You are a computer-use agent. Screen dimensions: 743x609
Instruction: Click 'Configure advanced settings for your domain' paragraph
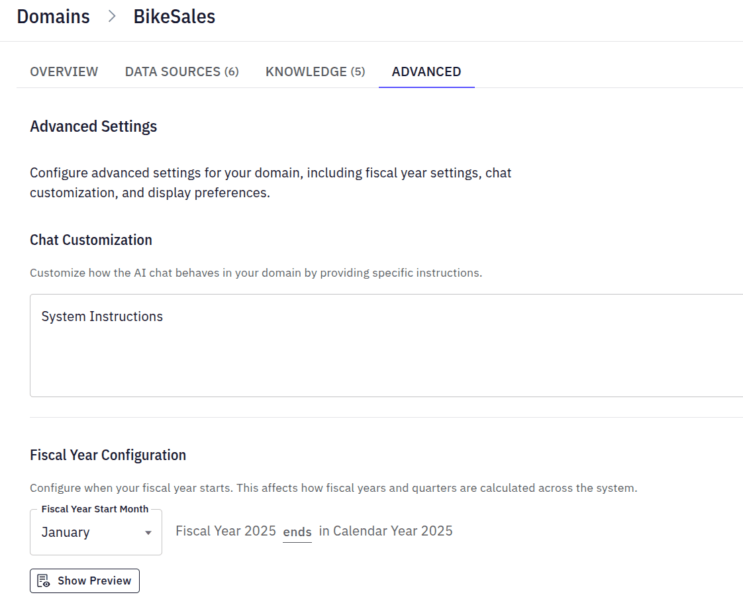[x=271, y=183]
